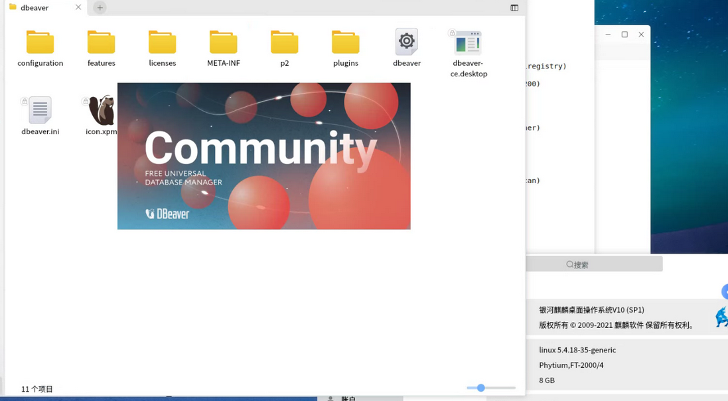Open the DBeaver Community splash image
The image size is (728, 401).
click(263, 156)
